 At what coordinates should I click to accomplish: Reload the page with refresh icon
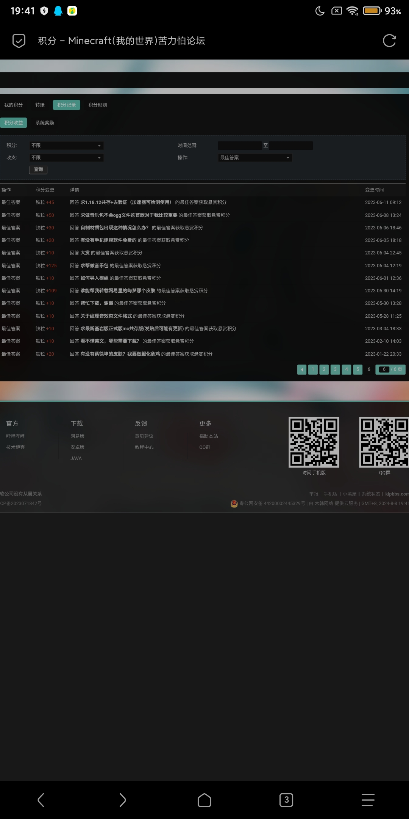pyautogui.click(x=389, y=41)
